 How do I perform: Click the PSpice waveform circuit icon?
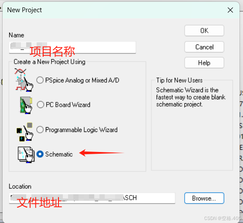tap(24, 80)
